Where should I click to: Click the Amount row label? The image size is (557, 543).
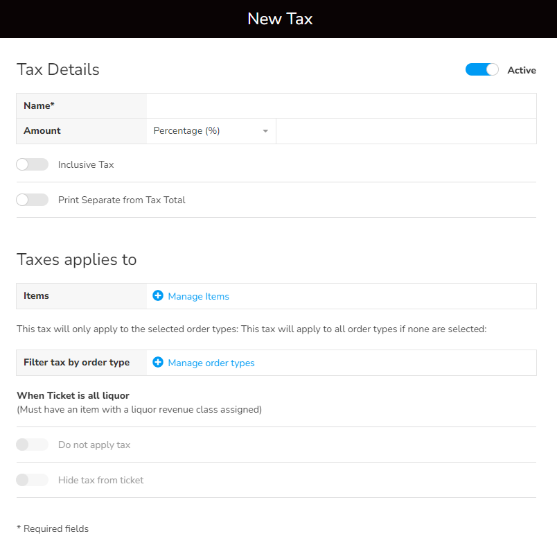(42, 131)
